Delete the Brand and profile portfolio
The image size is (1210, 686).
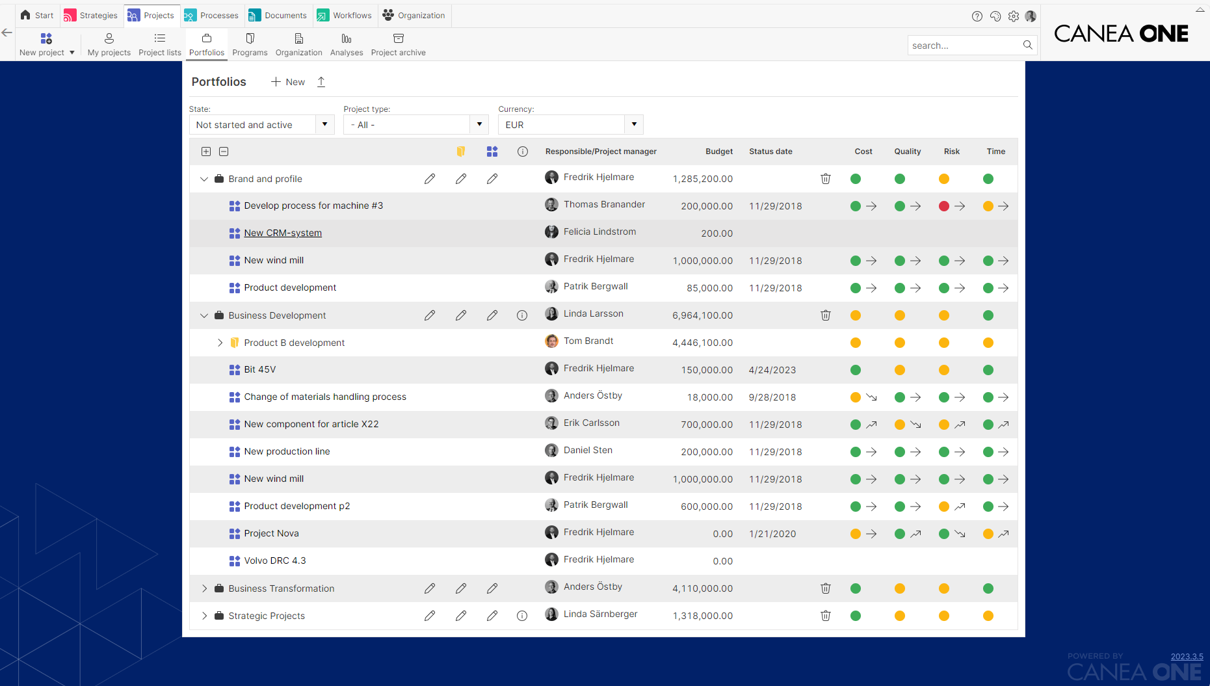pyautogui.click(x=826, y=179)
